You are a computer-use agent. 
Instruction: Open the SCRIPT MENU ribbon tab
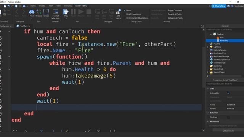(81, 6)
